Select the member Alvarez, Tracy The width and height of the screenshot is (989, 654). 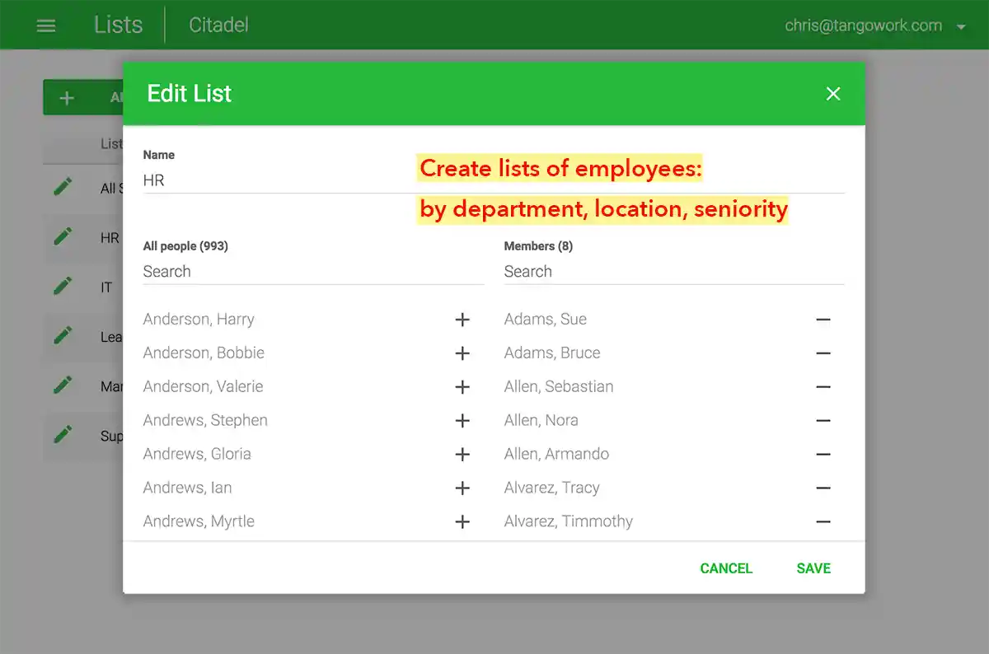point(552,488)
